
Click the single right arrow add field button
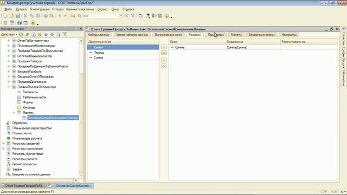pyautogui.click(x=164, y=47)
